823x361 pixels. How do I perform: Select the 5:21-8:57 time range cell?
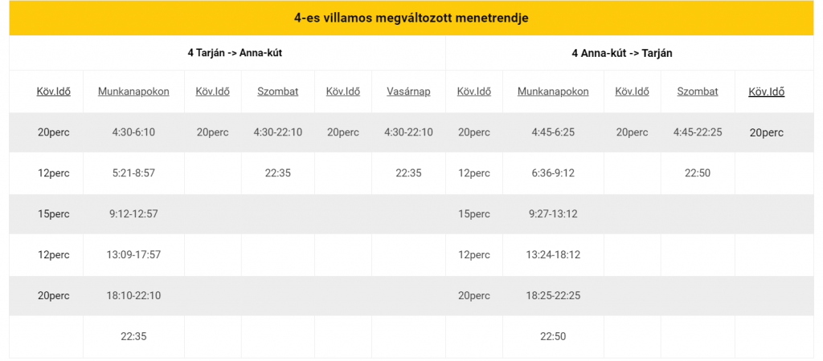pos(133,173)
